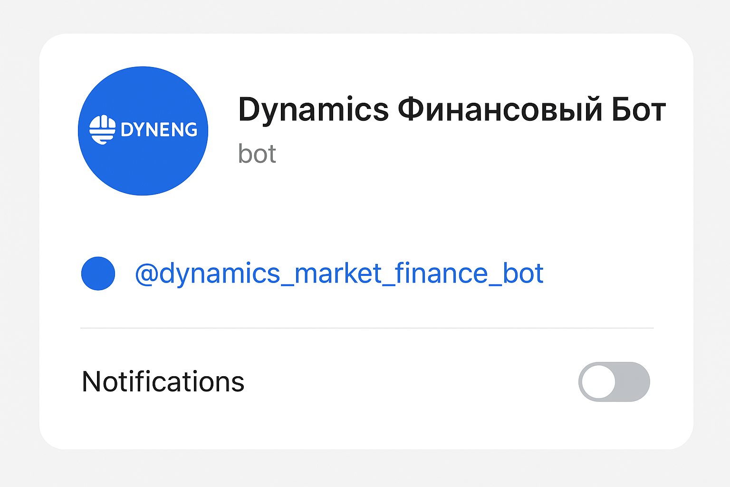730x487 pixels.
Task: Click the 'bot' subtitle under the title
Action: click(257, 153)
